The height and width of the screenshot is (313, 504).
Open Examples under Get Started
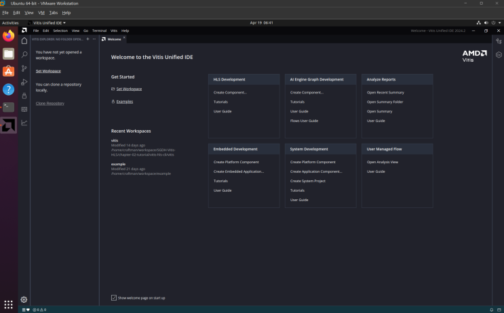(124, 102)
